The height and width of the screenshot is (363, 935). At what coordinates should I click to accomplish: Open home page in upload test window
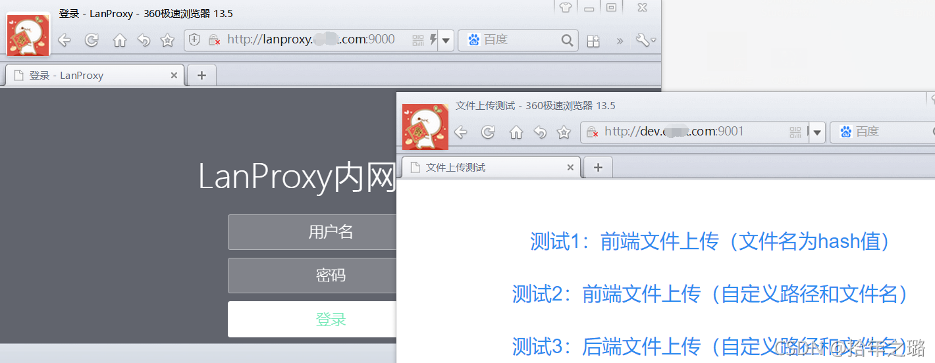click(516, 132)
